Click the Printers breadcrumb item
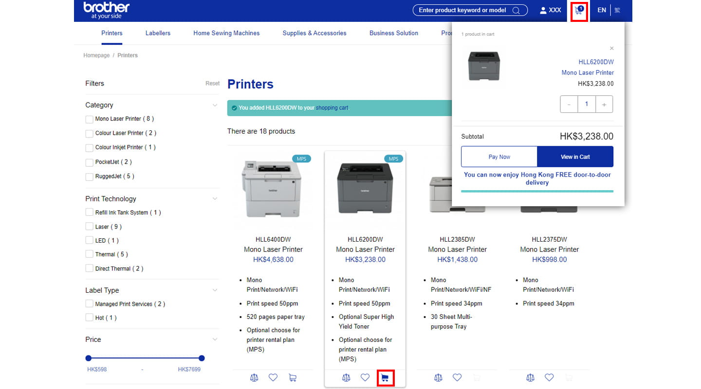The height and width of the screenshot is (389, 701). coord(128,55)
